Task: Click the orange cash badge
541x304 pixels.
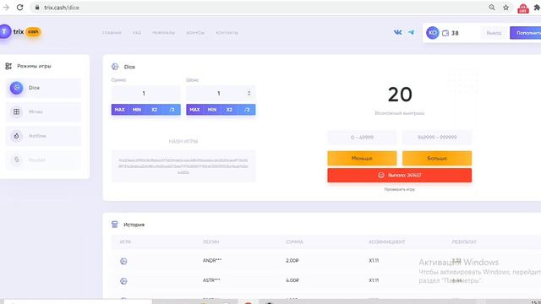Action: point(33,32)
